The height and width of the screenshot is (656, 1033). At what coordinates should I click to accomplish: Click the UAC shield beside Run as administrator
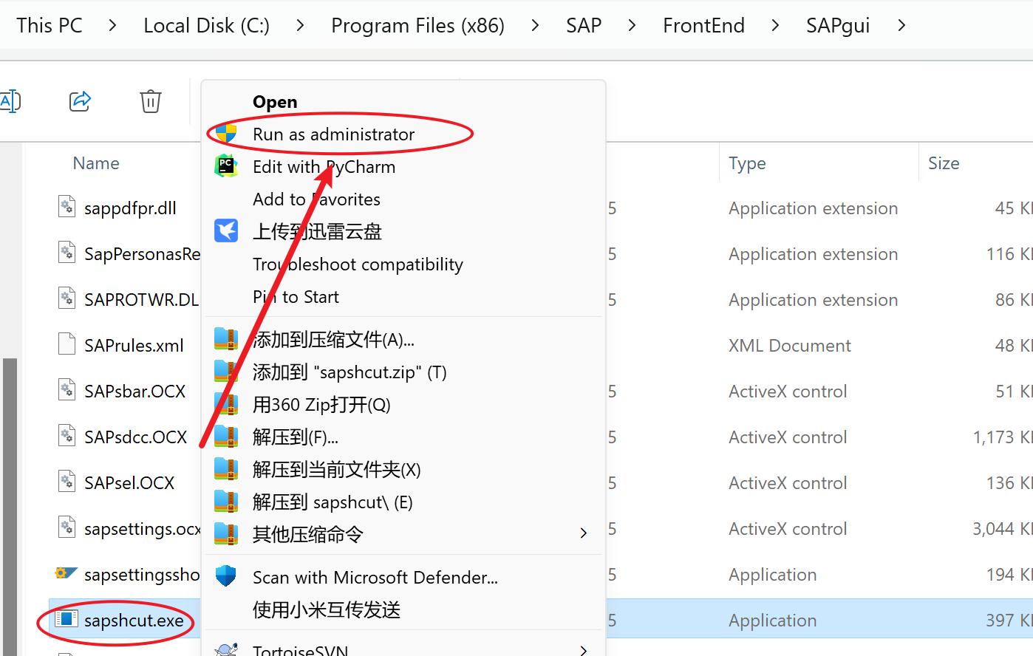(x=226, y=134)
